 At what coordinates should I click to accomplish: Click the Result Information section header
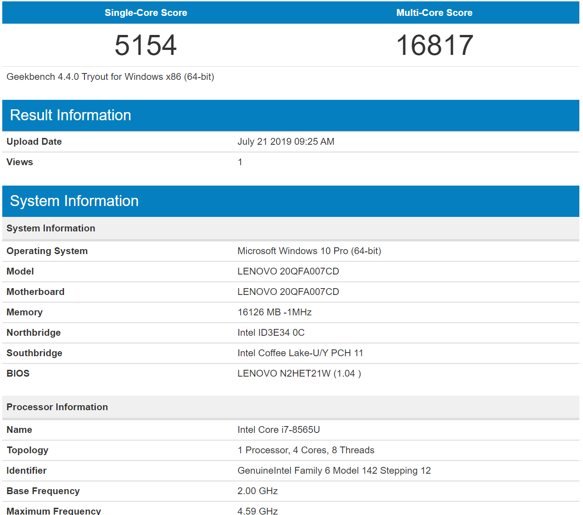point(291,115)
